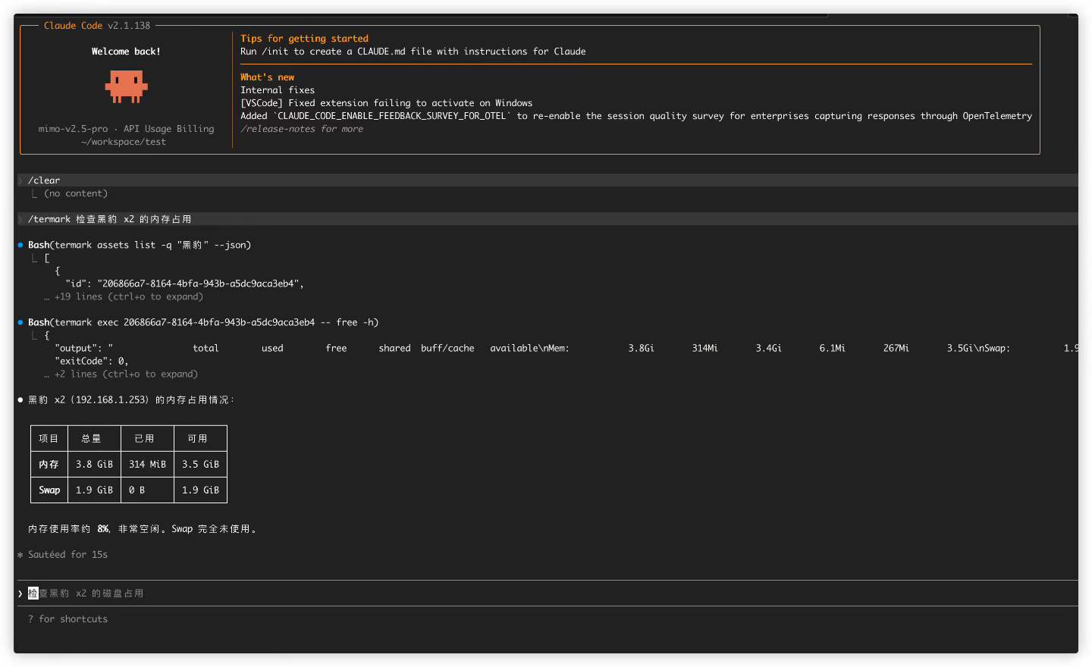This screenshot has height=667, width=1092.
Task: Click the Swap row "0 B" used cell
Action: 147,490
